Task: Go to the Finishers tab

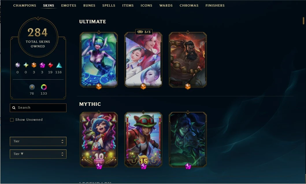Action: 215,5
